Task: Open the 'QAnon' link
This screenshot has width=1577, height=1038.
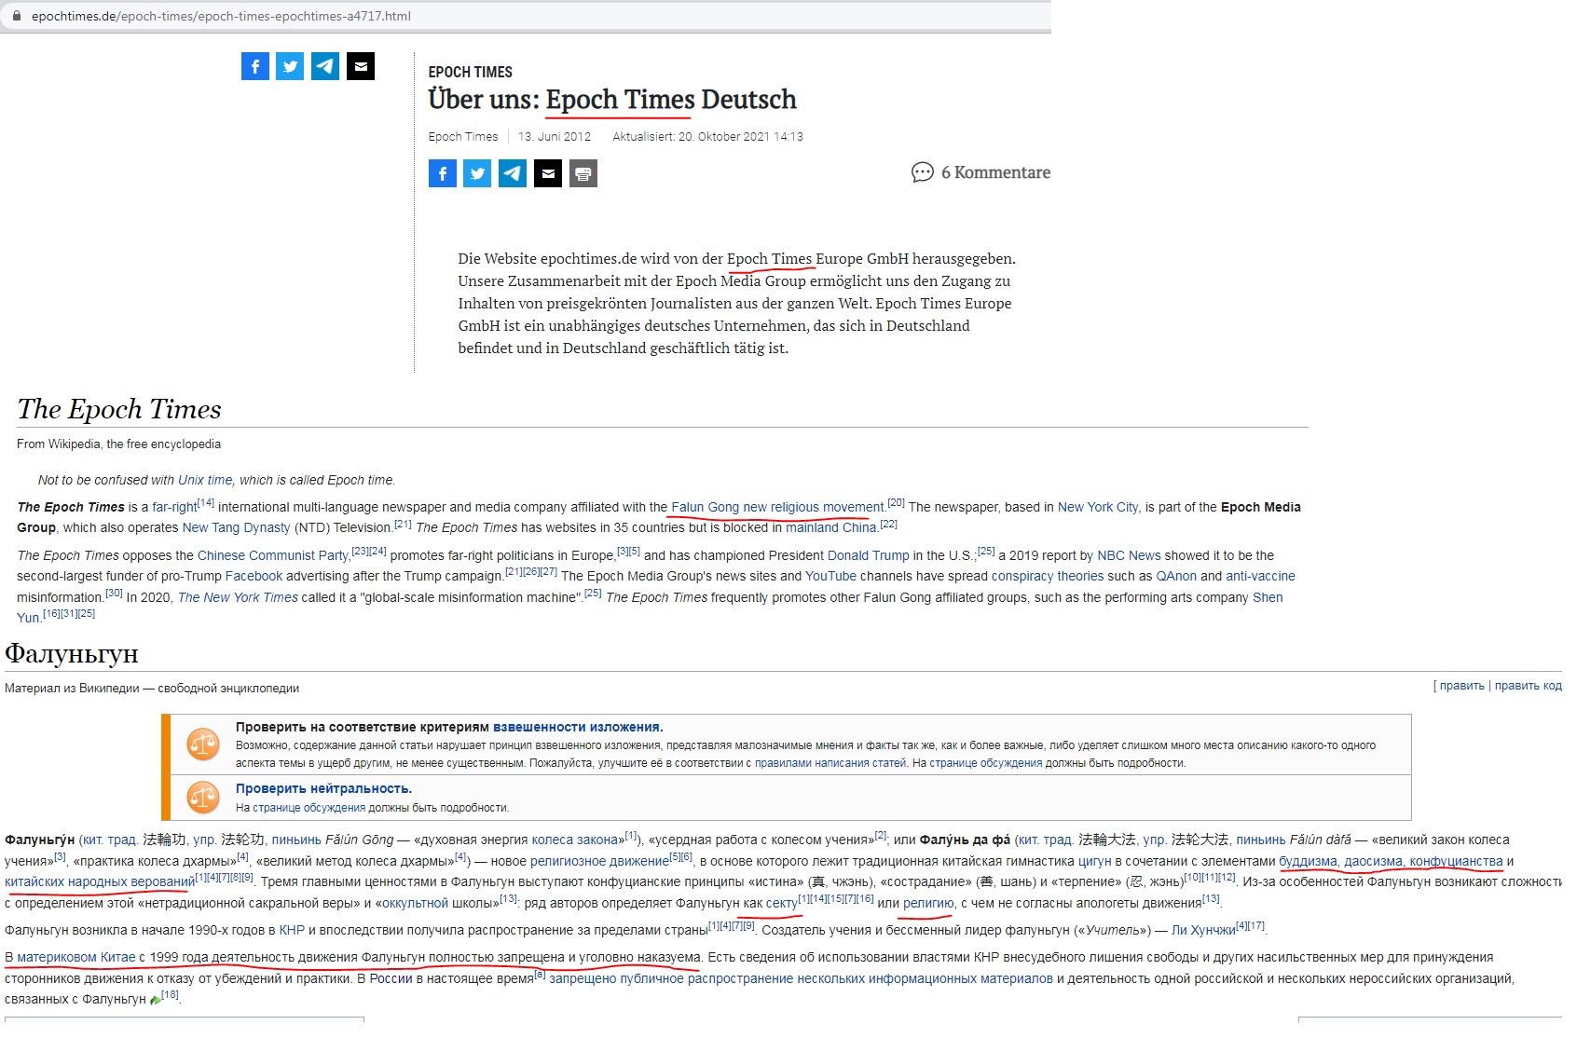Action: [1176, 576]
